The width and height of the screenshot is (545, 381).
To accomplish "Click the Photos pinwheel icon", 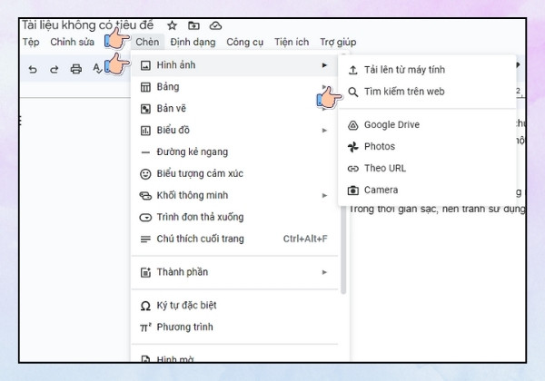I will pyautogui.click(x=352, y=147).
